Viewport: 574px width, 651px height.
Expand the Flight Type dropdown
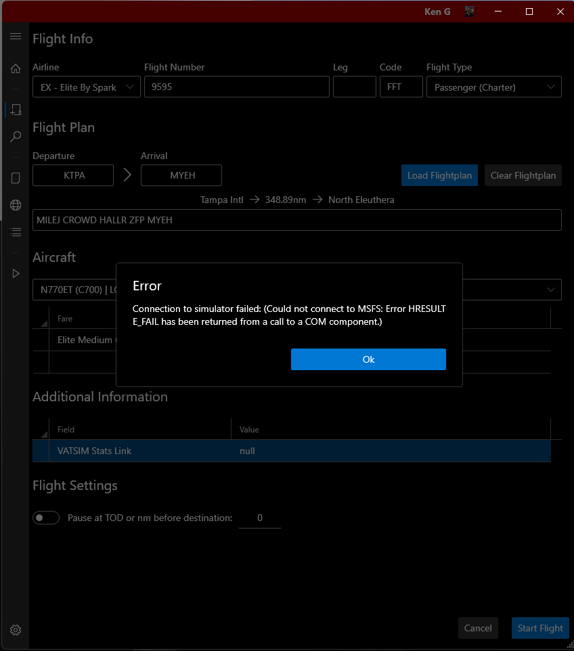point(493,87)
